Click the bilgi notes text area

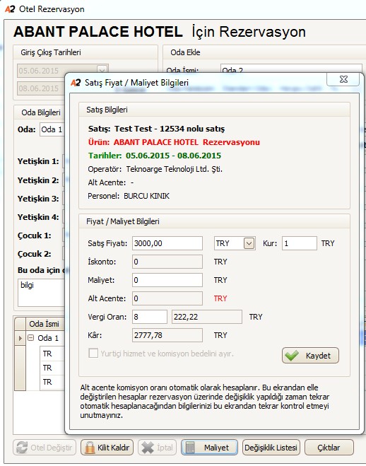click(x=41, y=293)
